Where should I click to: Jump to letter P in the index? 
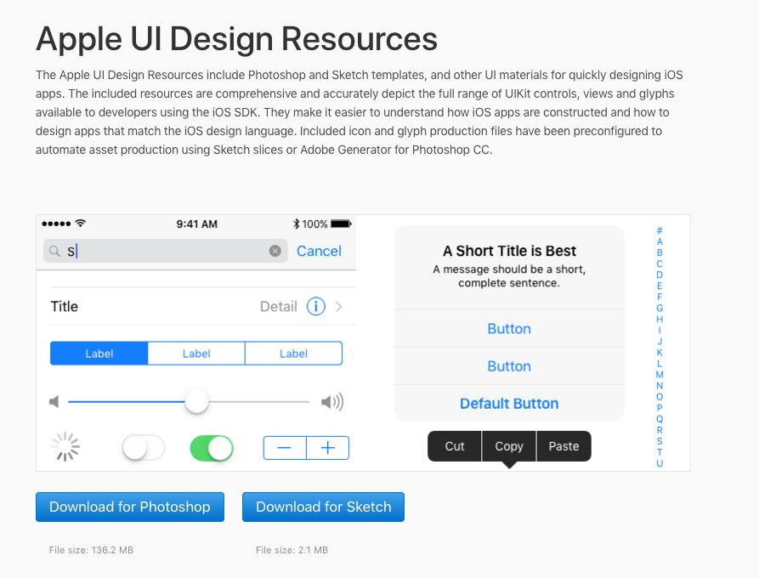[660, 408]
